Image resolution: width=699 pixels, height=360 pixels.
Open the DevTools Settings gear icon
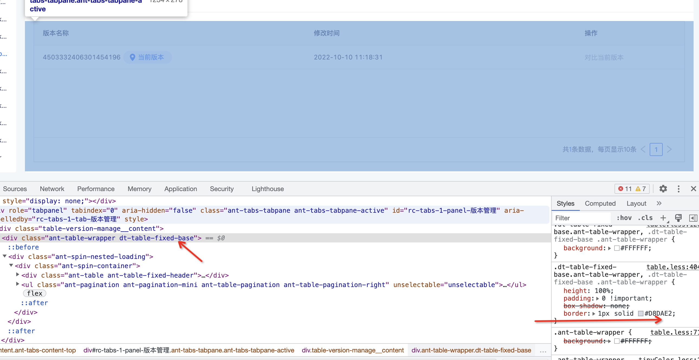tap(663, 189)
